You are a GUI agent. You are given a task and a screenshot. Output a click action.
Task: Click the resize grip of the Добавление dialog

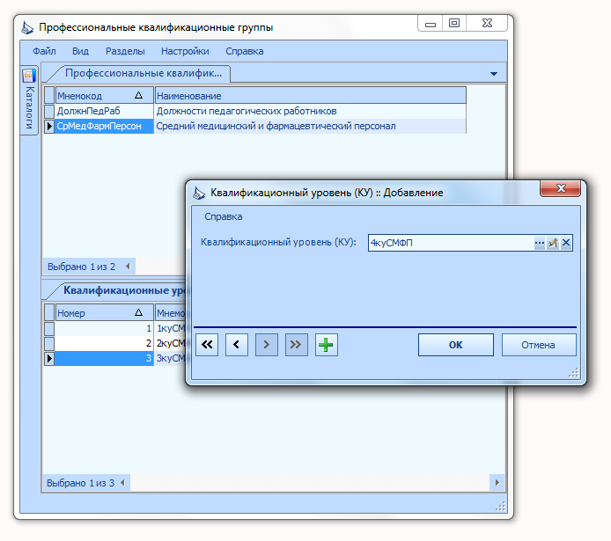coord(574,373)
